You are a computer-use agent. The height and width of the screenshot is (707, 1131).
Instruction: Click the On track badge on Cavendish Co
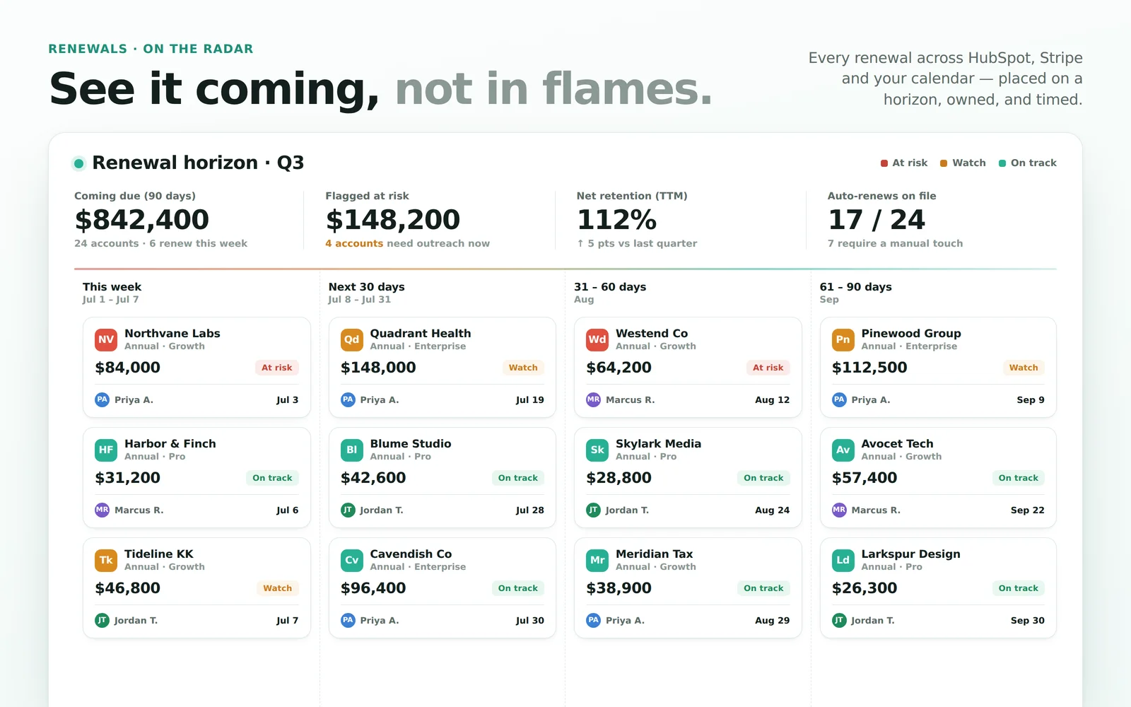click(517, 588)
